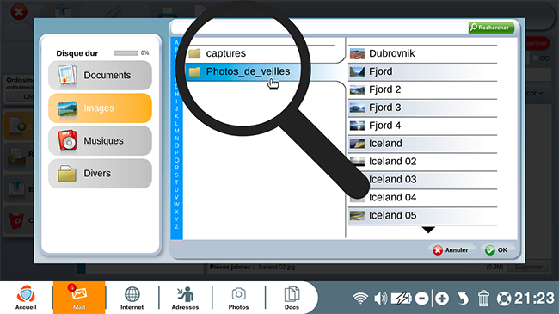
Task: Select the Documents category
Action: [100, 76]
